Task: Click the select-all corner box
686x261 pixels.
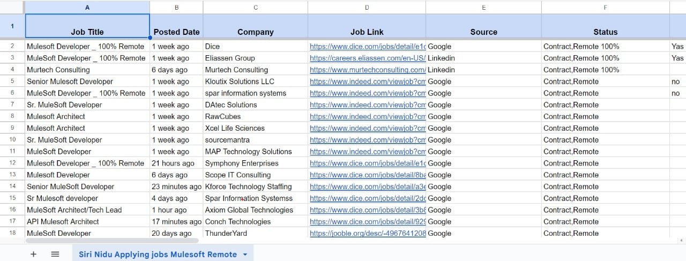Action: pyautogui.click(x=12, y=8)
